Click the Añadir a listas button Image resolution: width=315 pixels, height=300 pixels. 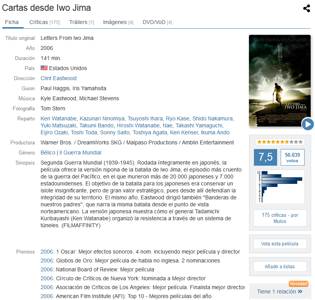coord(280,267)
